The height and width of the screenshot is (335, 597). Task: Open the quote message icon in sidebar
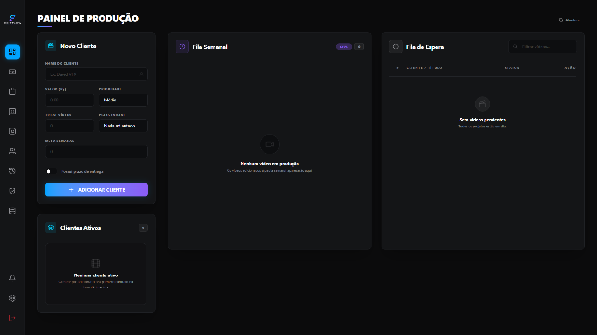(x=13, y=112)
